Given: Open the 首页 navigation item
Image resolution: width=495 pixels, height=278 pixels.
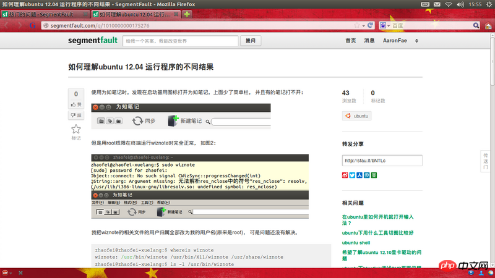Looking at the screenshot, I should [x=350, y=41].
